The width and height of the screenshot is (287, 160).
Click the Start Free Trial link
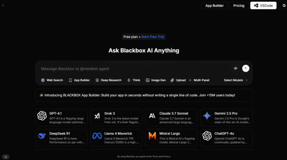tap(153, 37)
